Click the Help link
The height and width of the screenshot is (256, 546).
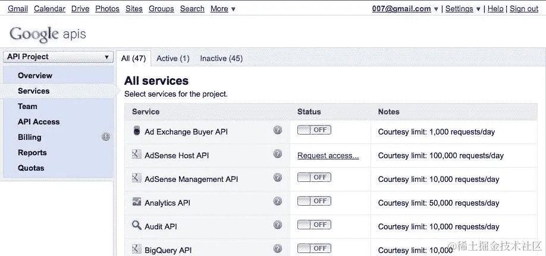pos(495,9)
